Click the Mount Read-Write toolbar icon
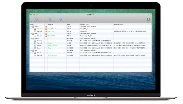This screenshot has width=183, height=104. 50,19
